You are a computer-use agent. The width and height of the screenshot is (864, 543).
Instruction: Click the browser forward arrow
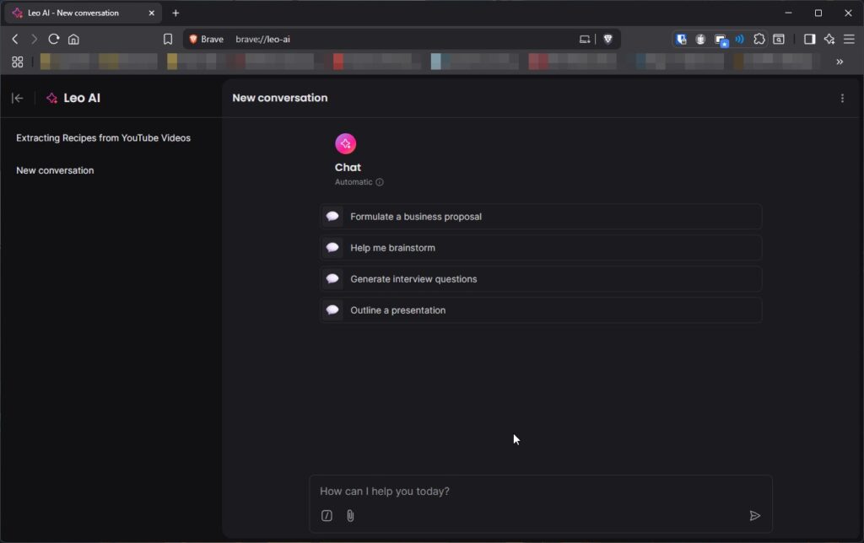pyautogui.click(x=34, y=39)
